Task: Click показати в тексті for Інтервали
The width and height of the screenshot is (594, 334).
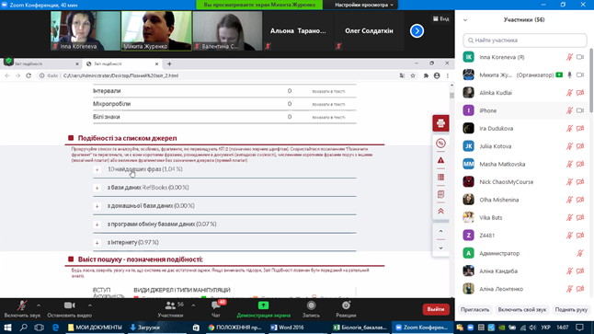Action: [x=328, y=91]
